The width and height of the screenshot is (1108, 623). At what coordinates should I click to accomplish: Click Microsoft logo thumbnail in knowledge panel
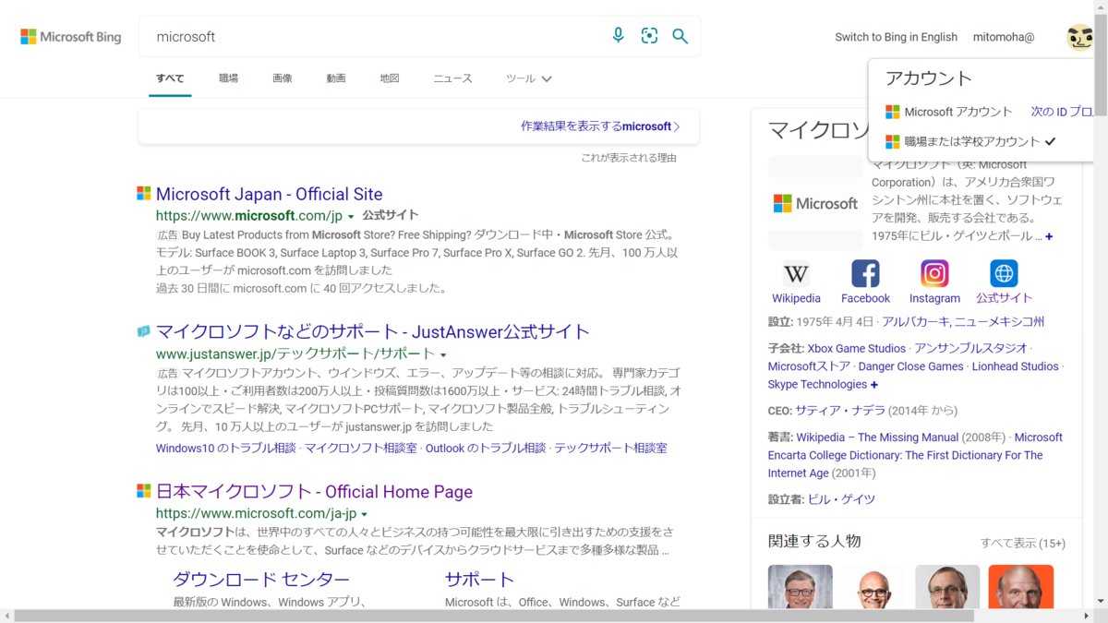click(x=815, y=203)
